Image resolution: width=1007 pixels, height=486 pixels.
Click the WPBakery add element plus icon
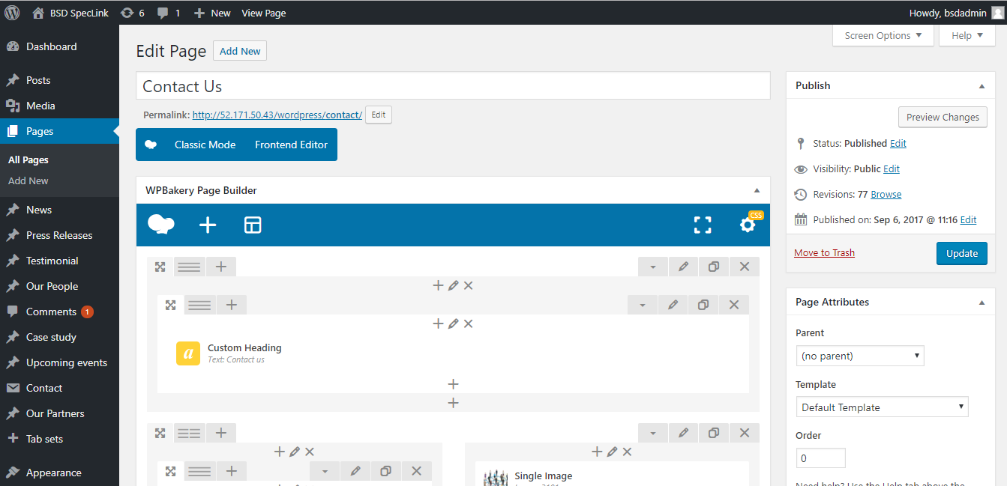click(208, 225)
